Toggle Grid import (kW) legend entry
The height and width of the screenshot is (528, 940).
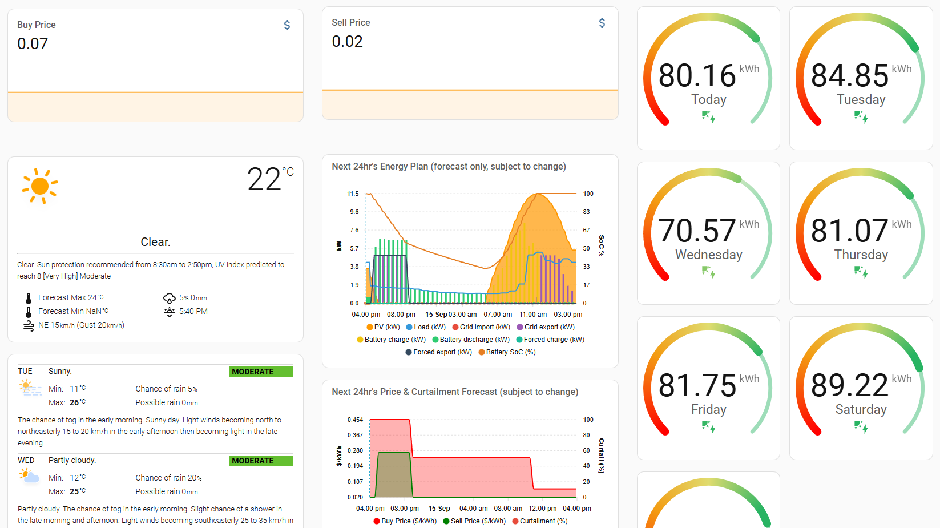click(x=481, y=327)
